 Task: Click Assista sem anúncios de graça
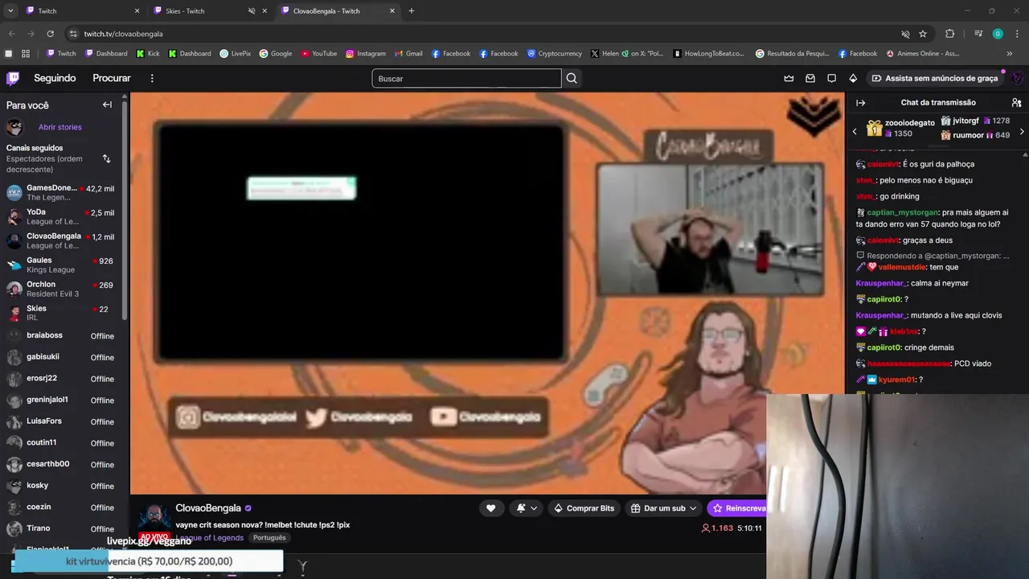click(933, 78)
